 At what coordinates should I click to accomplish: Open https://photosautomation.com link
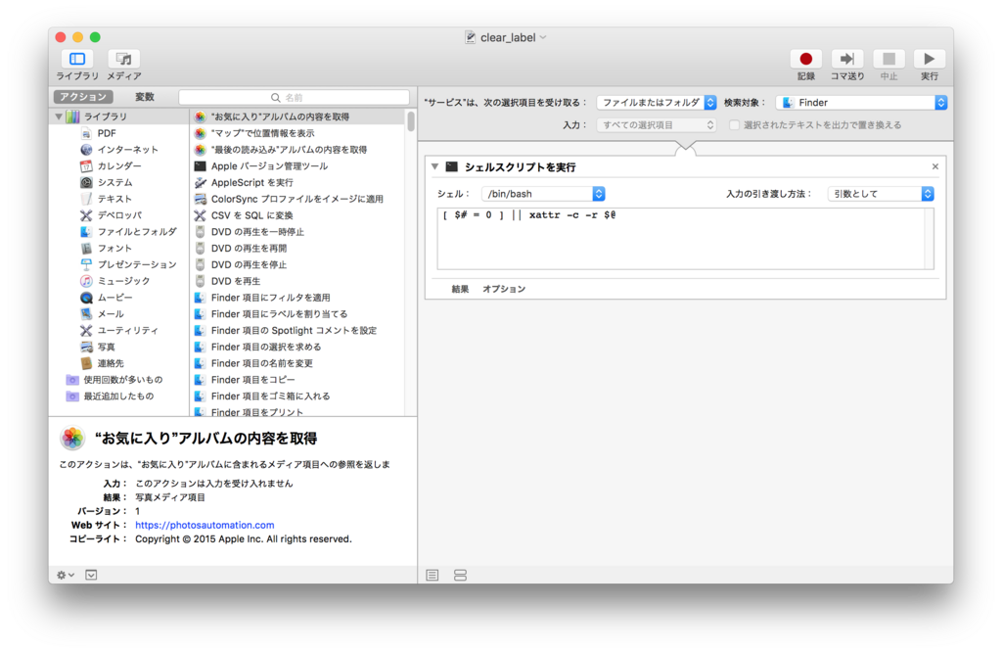click(x=205, y=525)
